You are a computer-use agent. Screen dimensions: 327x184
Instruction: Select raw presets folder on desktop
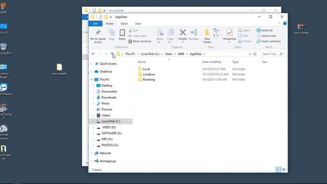[59, 70]
